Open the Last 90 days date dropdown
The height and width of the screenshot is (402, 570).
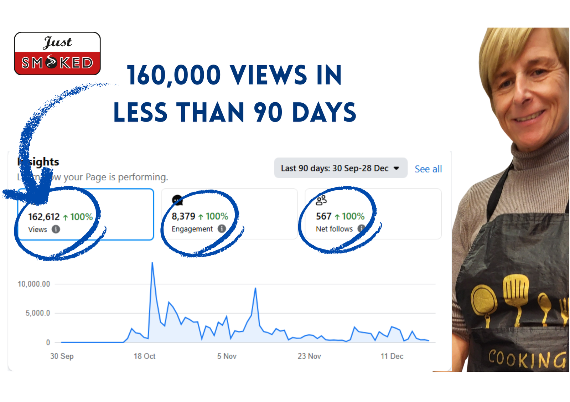tap(340, 168)
